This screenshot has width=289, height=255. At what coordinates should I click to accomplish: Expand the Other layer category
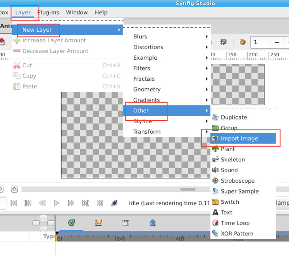point(166,111)
